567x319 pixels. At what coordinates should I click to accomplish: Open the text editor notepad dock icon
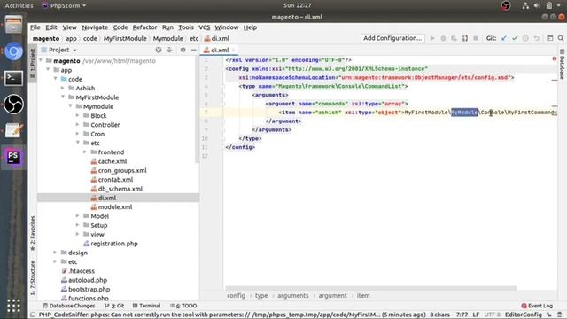coord(13,130)
